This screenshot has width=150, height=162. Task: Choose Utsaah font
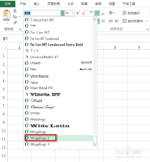coord(59,63)
